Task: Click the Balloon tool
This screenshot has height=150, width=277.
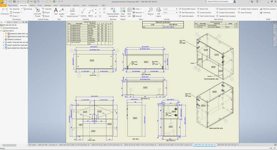Action: coord(150,12)
